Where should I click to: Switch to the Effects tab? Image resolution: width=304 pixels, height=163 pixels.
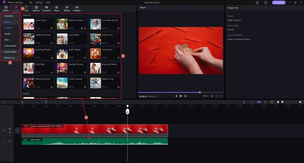(x=67, y=9)
